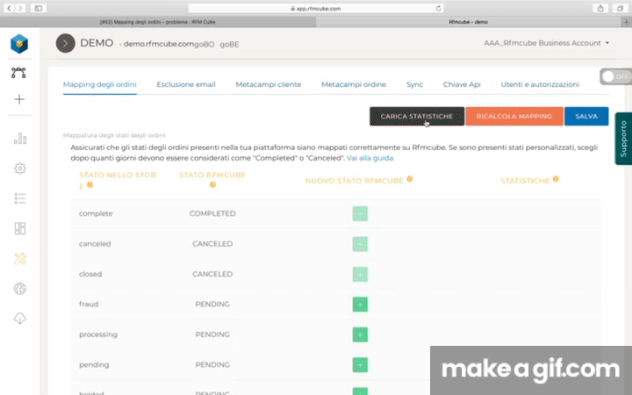Expand the round arrow button beside DEMO
632x395 pixels.
pyautogui.click(x=65, y=43)
